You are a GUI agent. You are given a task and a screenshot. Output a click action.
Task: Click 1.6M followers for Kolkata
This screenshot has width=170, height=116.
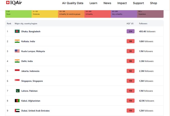point(146,41)
